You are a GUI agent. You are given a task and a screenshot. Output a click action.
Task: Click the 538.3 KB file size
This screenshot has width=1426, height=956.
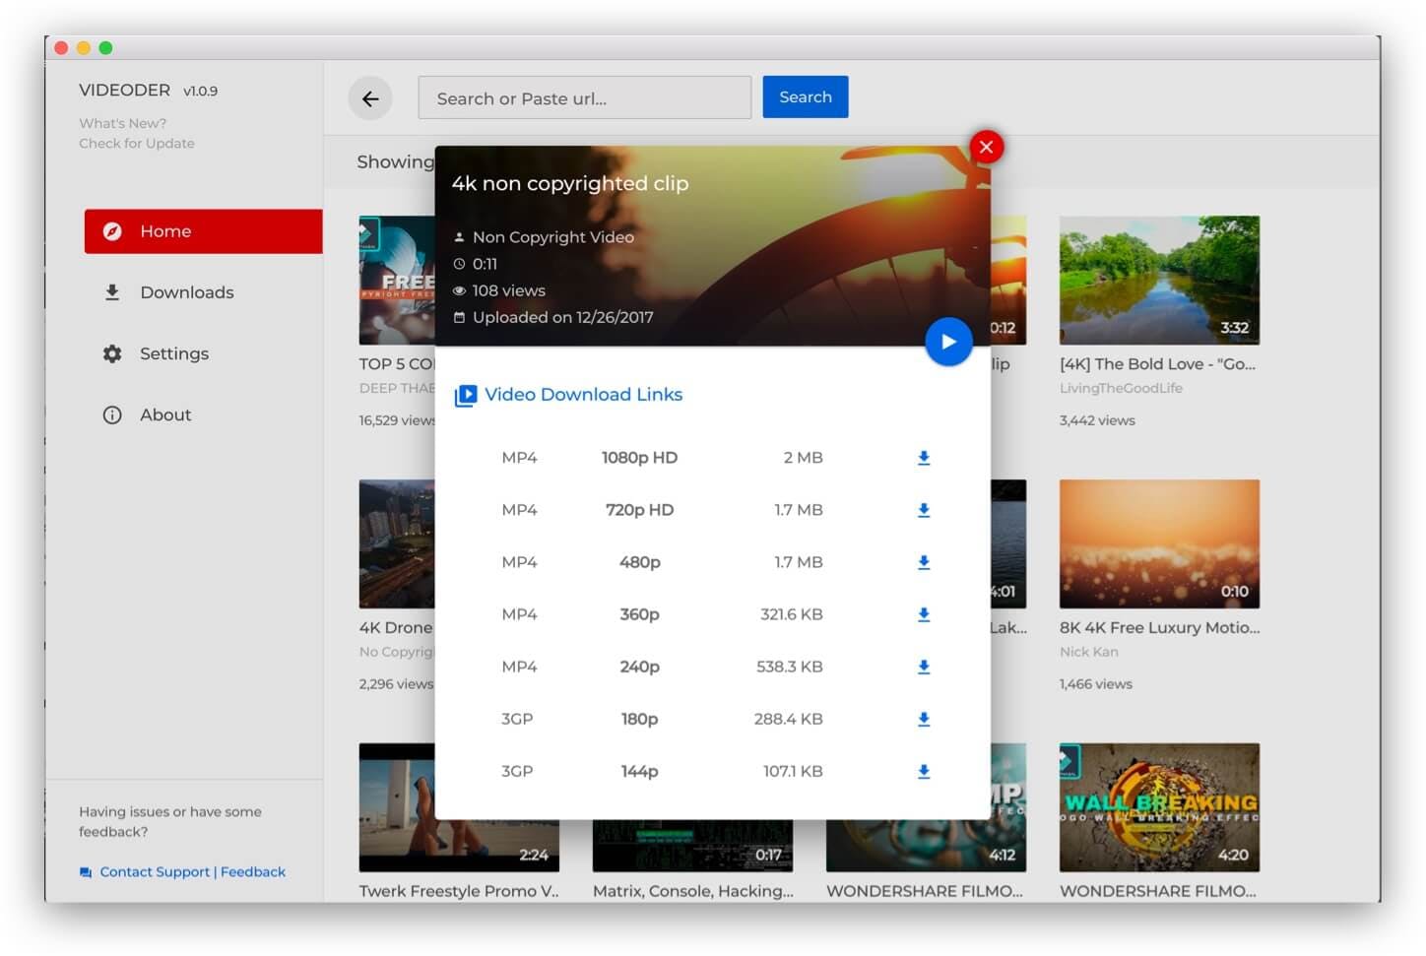(x=789, y=667)
